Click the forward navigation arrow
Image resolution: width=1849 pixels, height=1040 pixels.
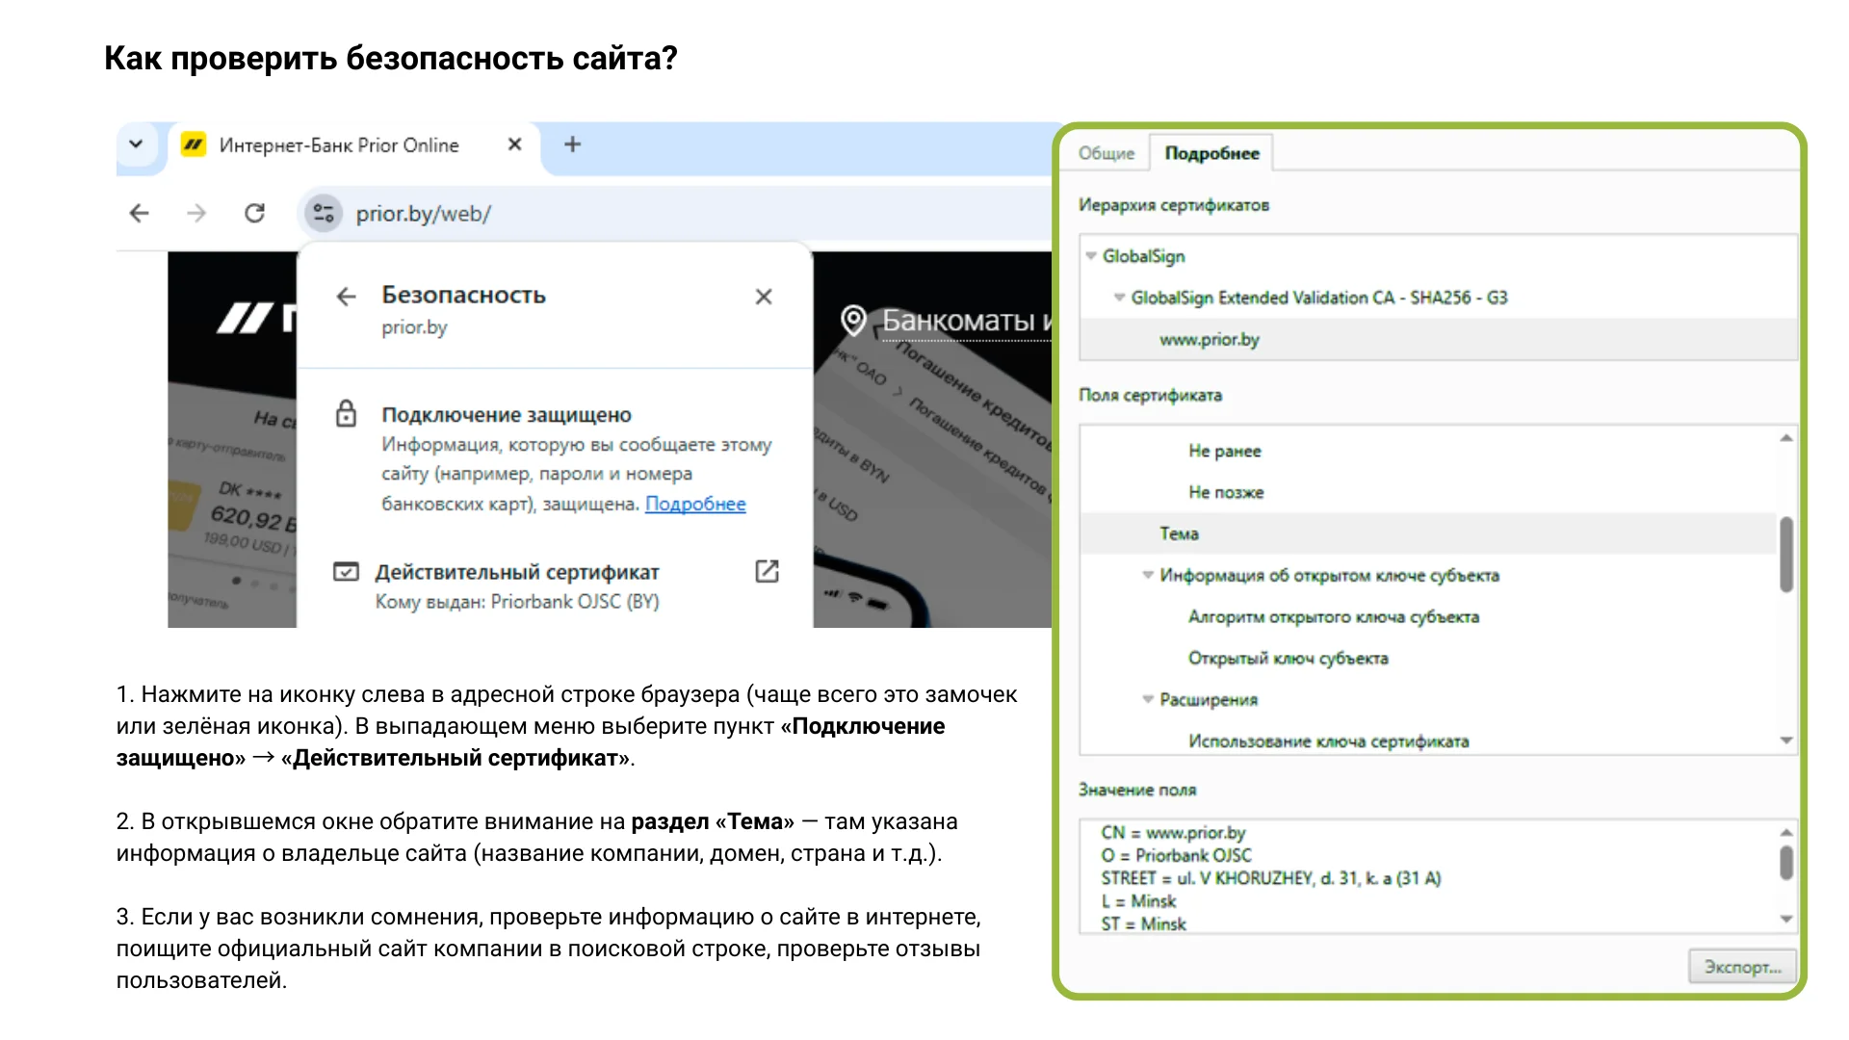(x=196, y=214)
